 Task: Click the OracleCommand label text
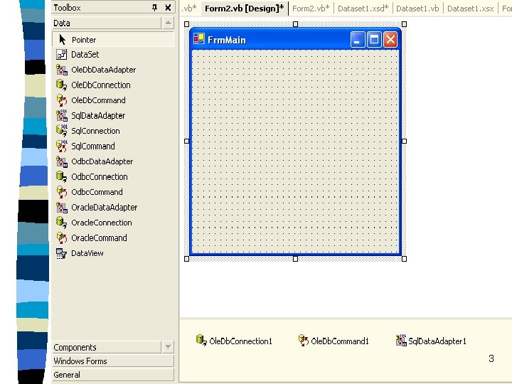(99, 238)
